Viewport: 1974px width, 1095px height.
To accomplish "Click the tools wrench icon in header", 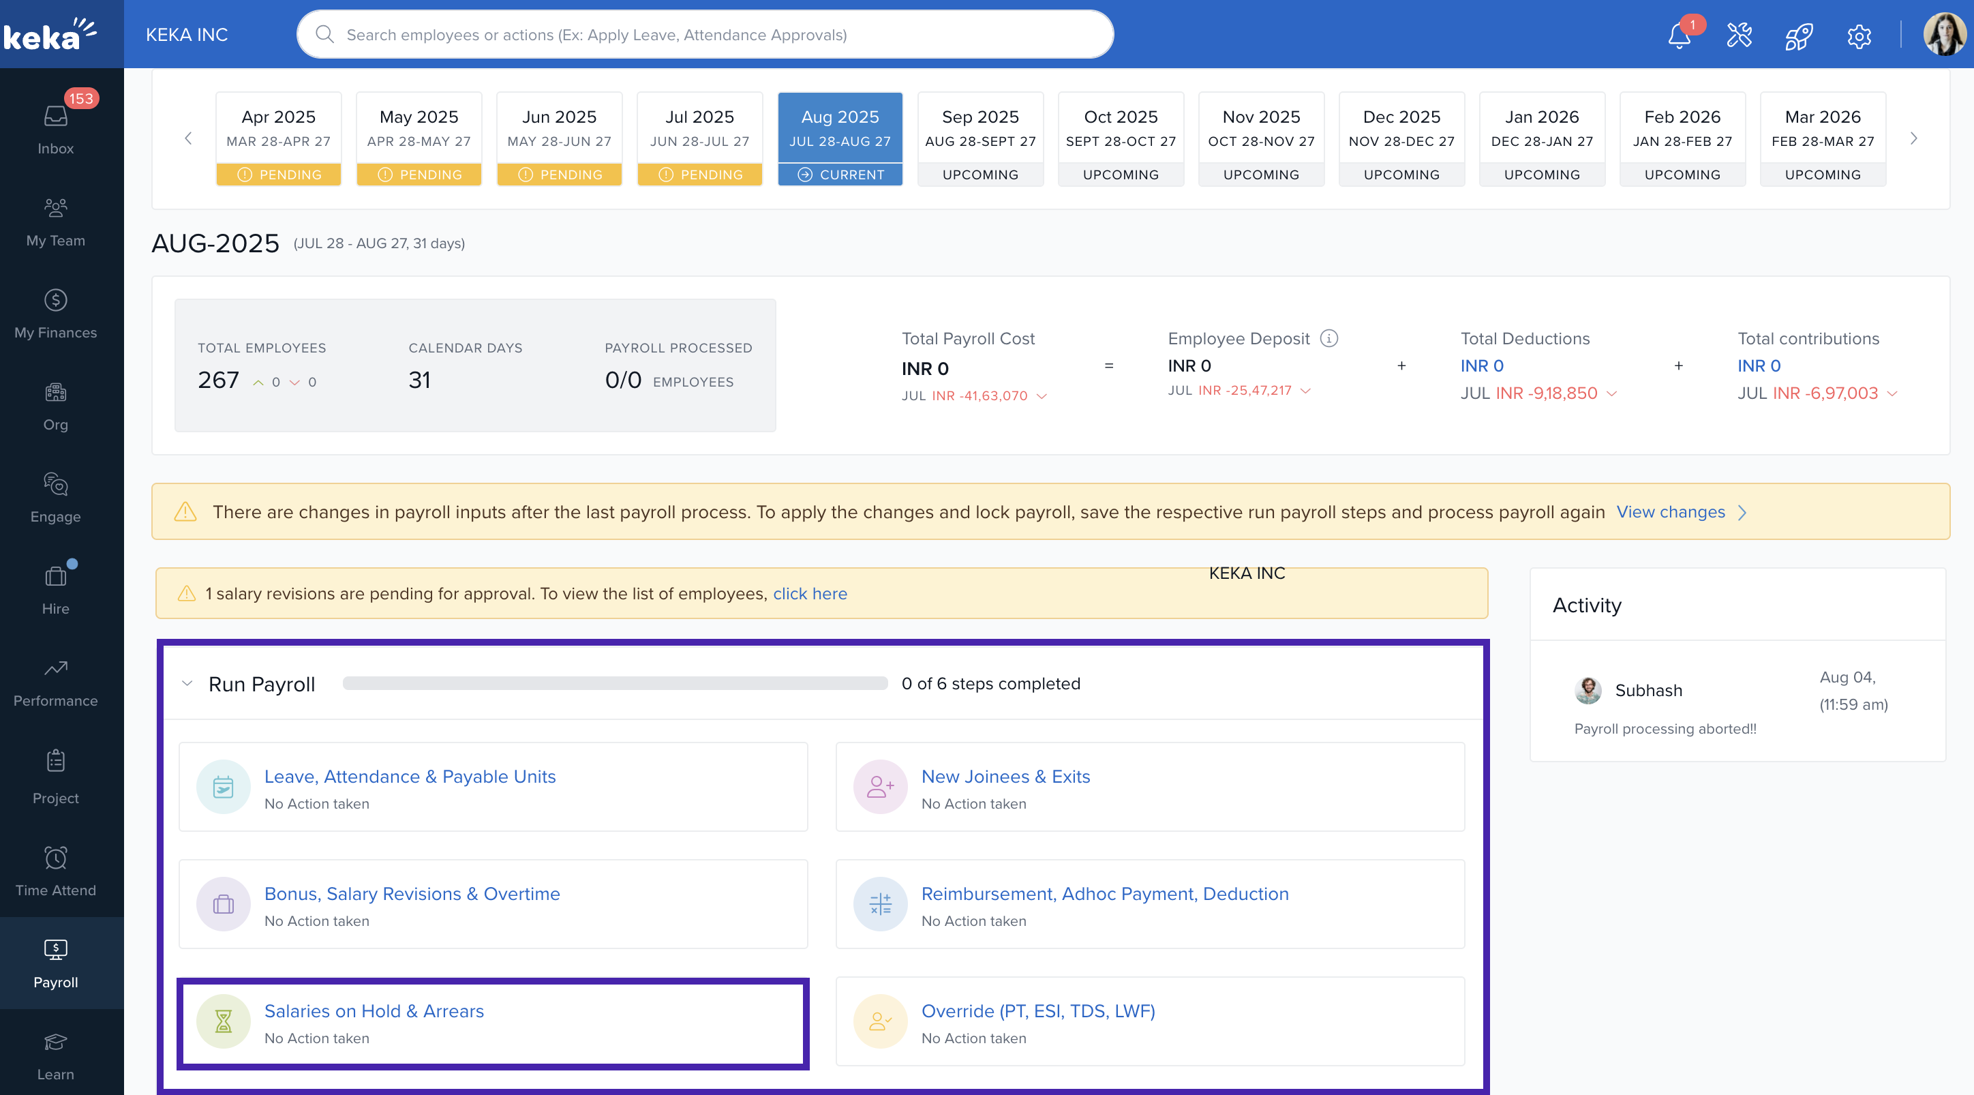I will click(x=1739, y=35).
